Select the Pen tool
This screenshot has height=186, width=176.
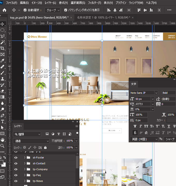click(2, 115)
